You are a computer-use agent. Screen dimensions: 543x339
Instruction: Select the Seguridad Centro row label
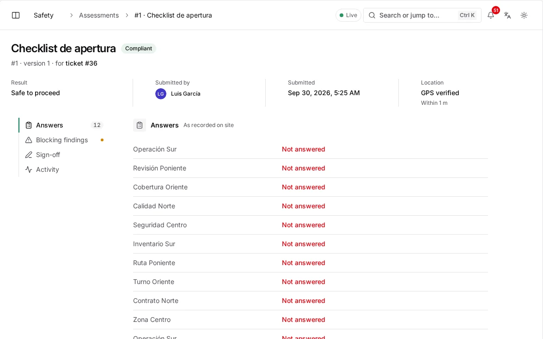(x=160, y=225)
